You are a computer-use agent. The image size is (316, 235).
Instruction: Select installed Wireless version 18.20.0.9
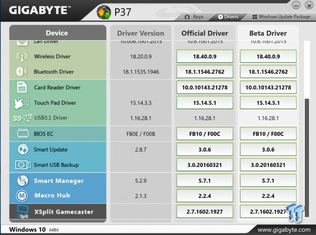(141, 56)
